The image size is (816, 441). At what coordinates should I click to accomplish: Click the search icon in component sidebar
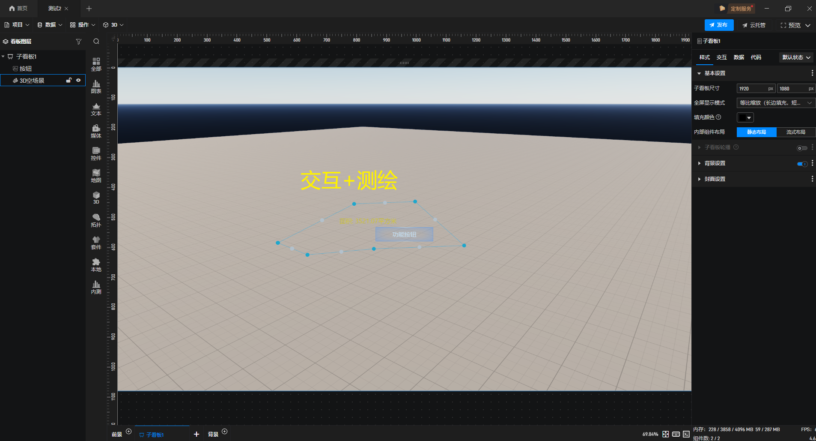96,42
